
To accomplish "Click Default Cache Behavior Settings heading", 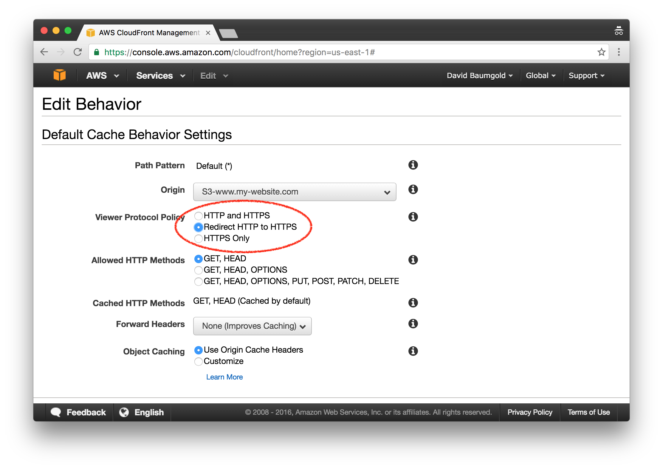I will [137, 135].
